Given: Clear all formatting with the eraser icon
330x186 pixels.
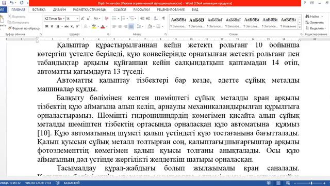Looking at the screenshot, I should coord(107,19).
